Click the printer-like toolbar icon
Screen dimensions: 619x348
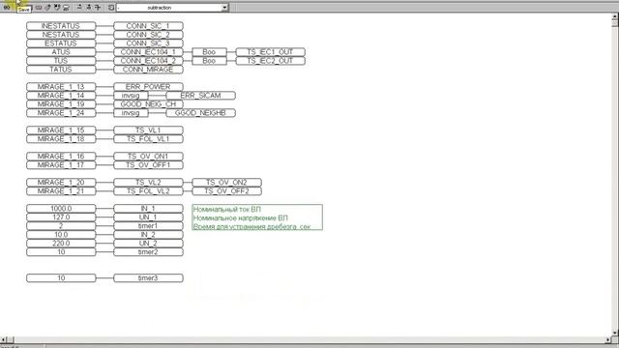66,7
